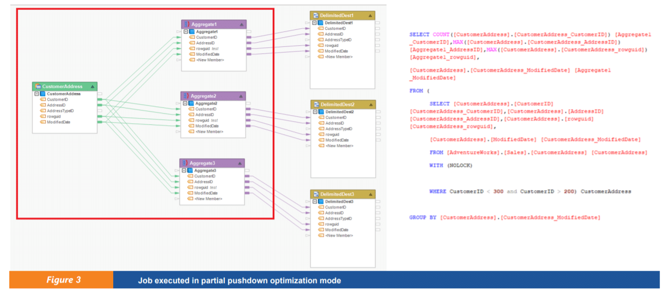Viewport: 670px width, 299px height.
Task: Click the Aggregate1 transformation icon in its header
Action: click(186, 24)
